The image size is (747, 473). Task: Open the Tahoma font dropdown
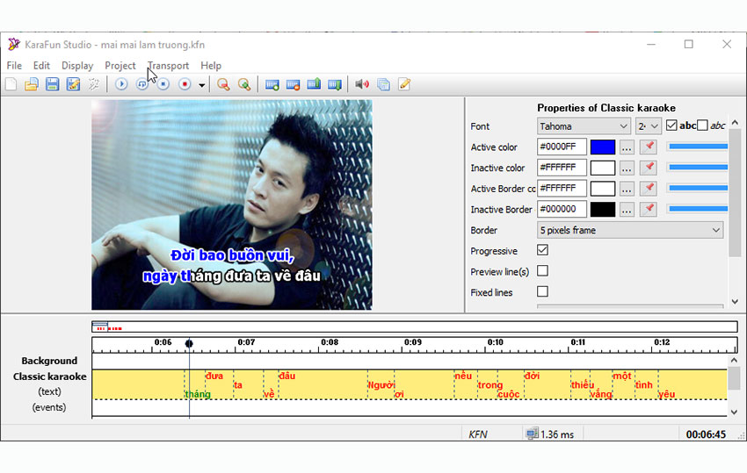click(x=584, y=126)
